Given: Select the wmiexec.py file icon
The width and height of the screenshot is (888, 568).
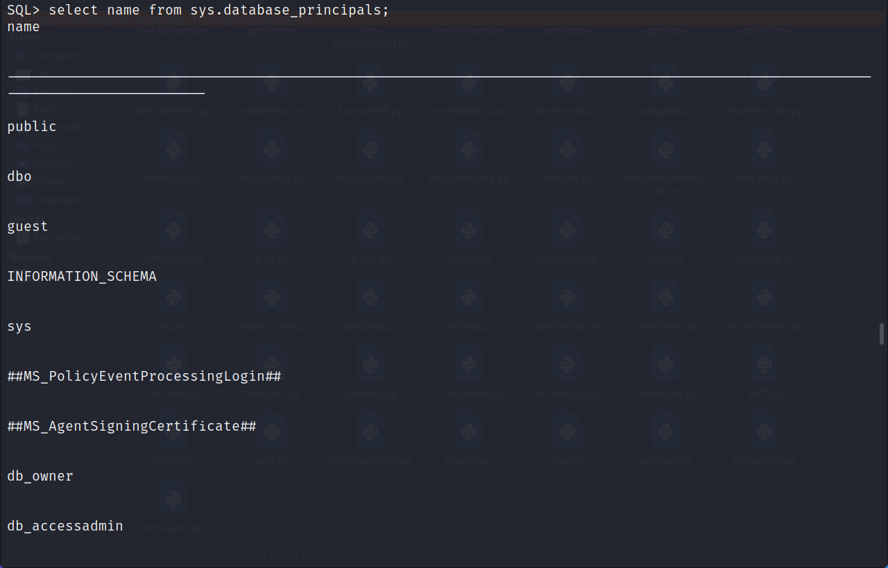Looking at the screenshot, I should click(x=666, y=431).
